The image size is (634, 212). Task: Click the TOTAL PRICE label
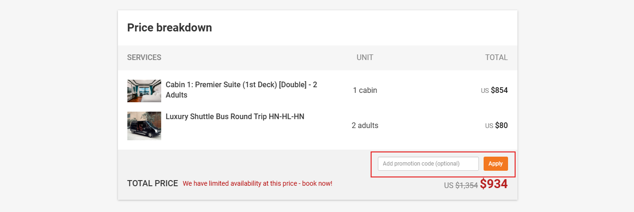(152, 183)
